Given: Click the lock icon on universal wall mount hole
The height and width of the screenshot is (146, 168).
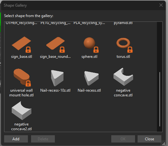Looking at the screenshot, I should (28, 83).
